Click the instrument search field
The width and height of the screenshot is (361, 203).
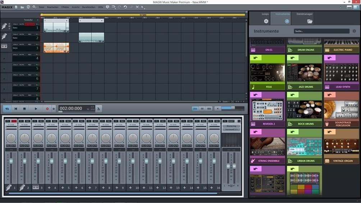click(x=322, y=31)
